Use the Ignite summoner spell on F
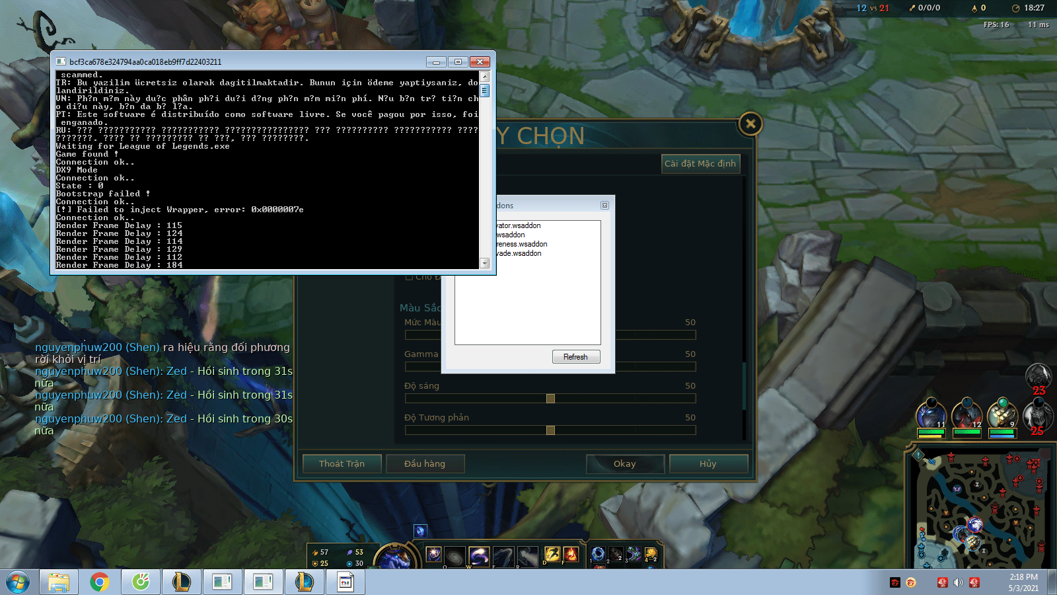 (x=571, y=554)
